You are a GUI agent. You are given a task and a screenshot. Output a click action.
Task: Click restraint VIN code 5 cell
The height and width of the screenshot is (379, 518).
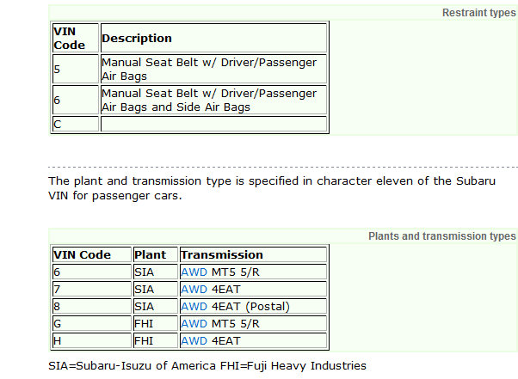coord(75,69)
